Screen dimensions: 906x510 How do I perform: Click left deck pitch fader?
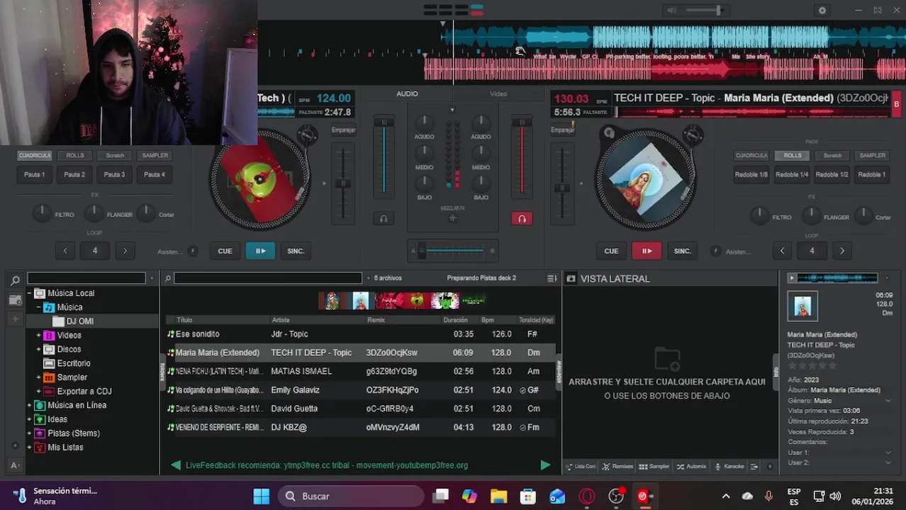coord(343,183)
